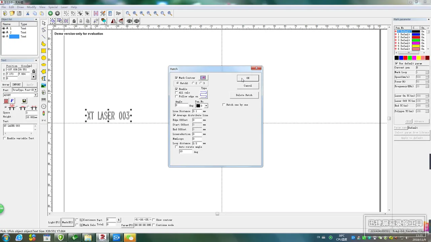This screenshot has width=431, height=242.
Task: Click the Delete Hatch button
Action: (244, 95)
